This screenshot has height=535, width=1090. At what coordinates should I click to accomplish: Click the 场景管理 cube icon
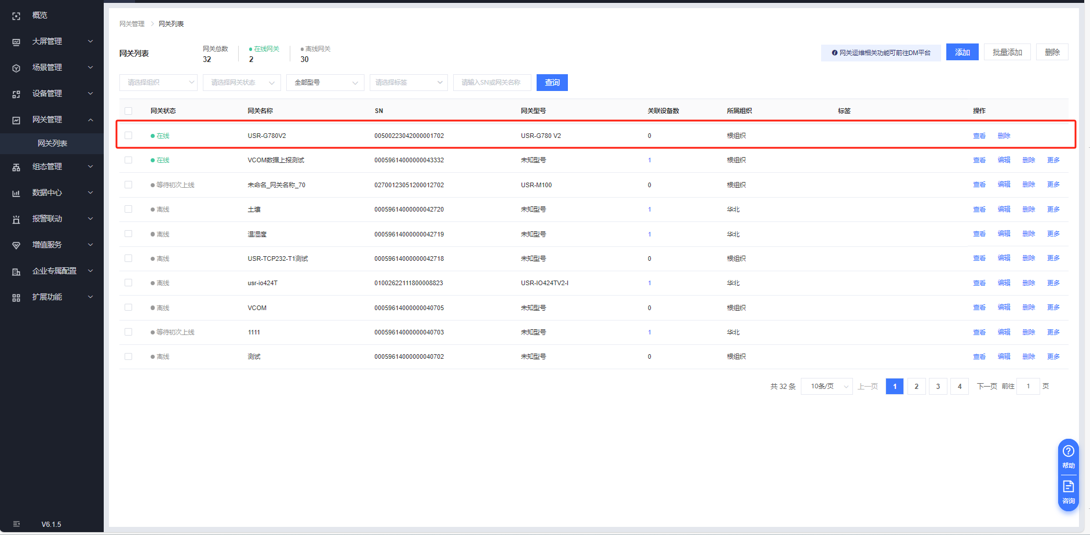(16, 68)
